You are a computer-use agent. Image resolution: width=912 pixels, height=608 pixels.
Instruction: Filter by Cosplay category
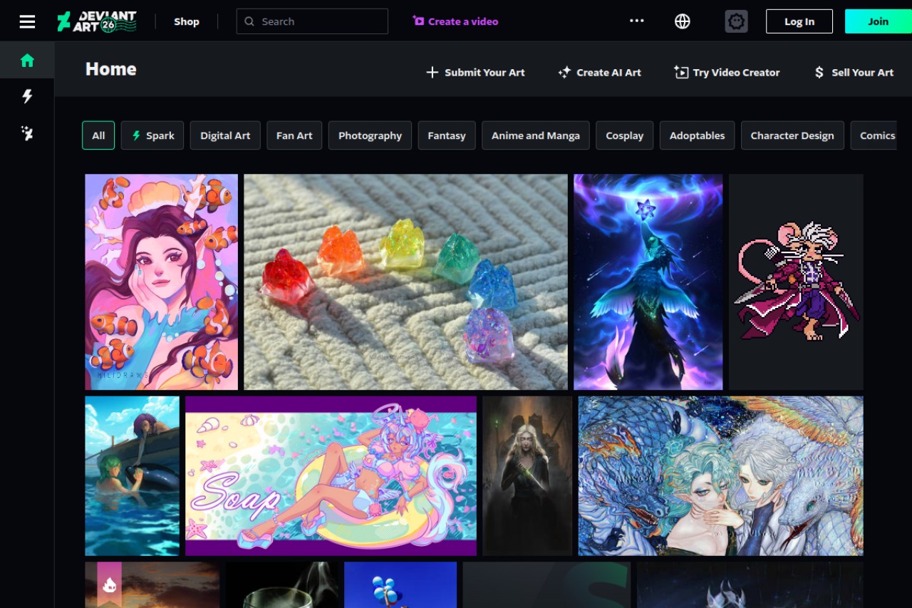(625, 135)
